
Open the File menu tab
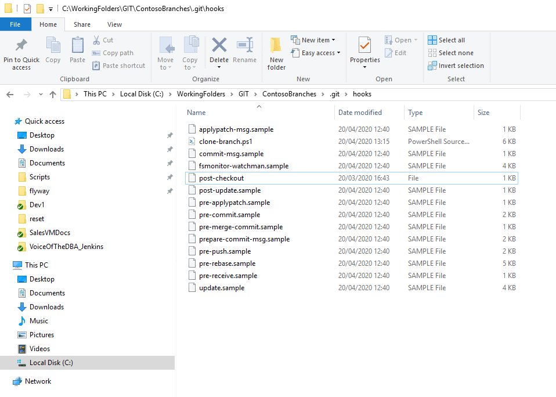[15, 24]
